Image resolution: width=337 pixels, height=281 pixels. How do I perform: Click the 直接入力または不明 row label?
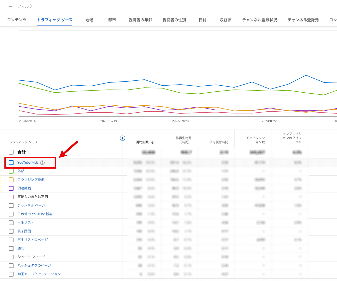pyautogui.click(x=33, y=197)
